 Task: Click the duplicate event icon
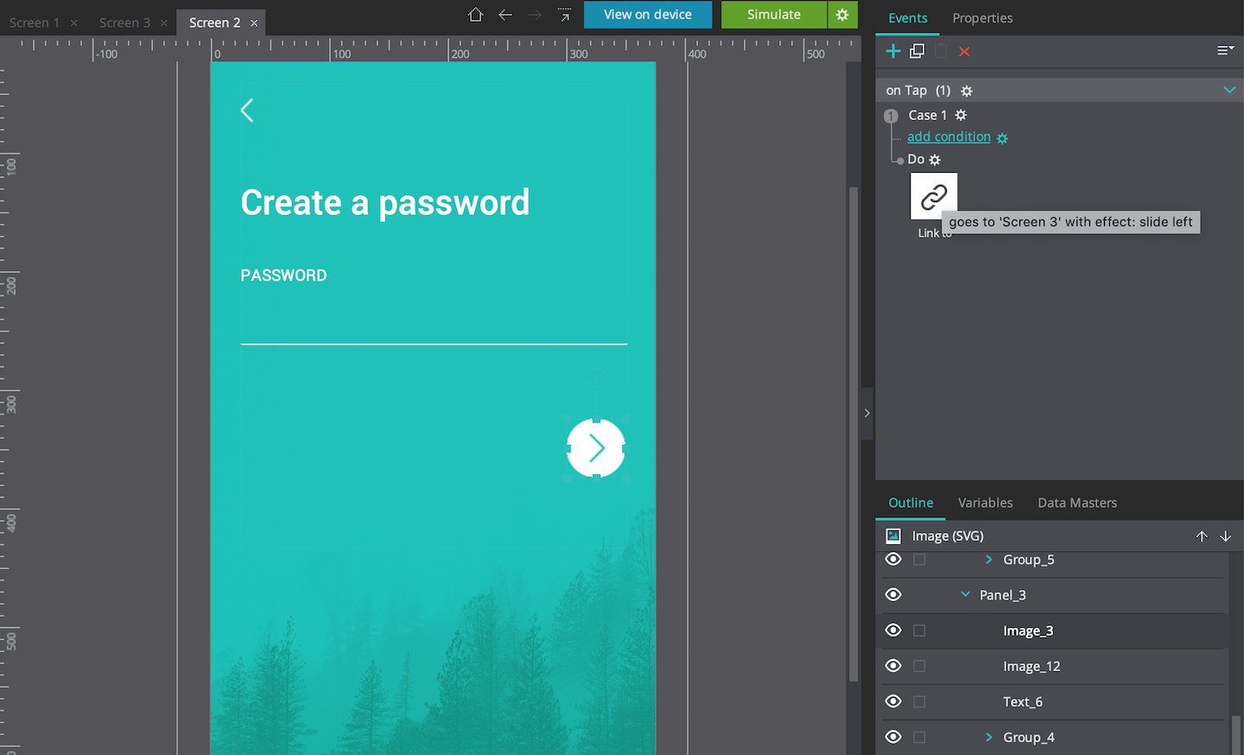point(917,51)
